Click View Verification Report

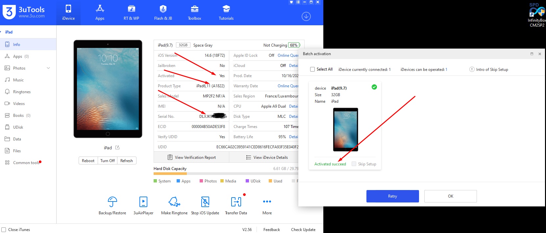[191, 158]
